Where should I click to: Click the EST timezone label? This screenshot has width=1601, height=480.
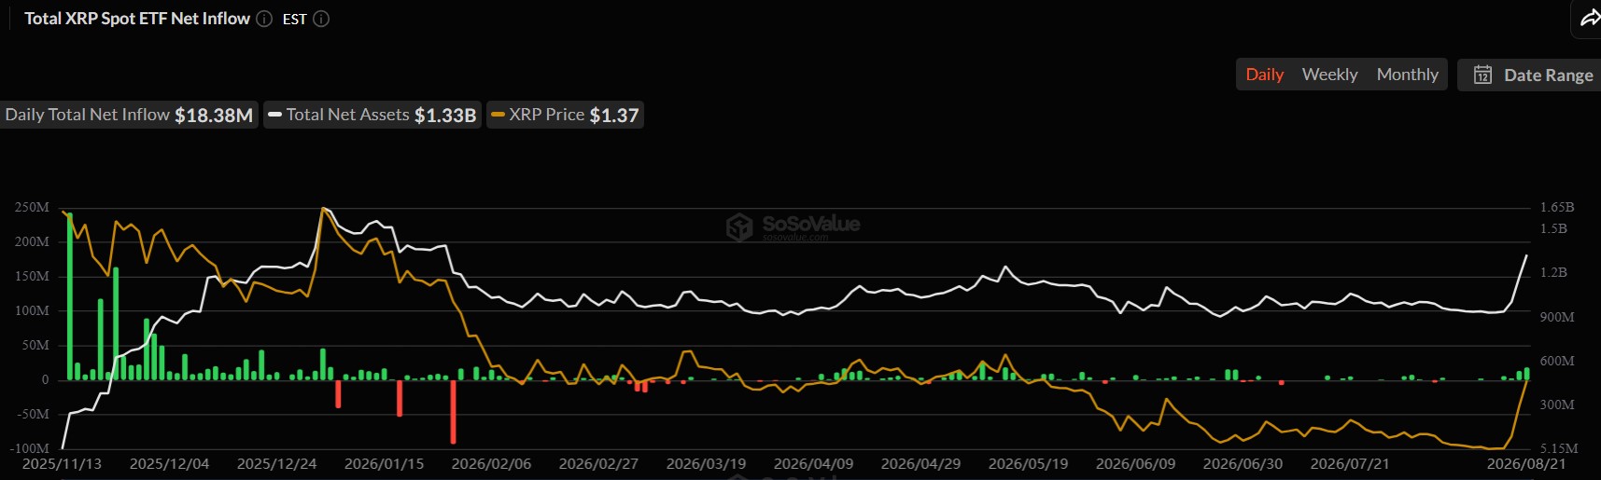295,19
